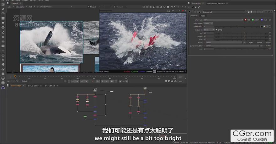
Task: Switch to the Background Renders tab
Action: coord(216,3)
